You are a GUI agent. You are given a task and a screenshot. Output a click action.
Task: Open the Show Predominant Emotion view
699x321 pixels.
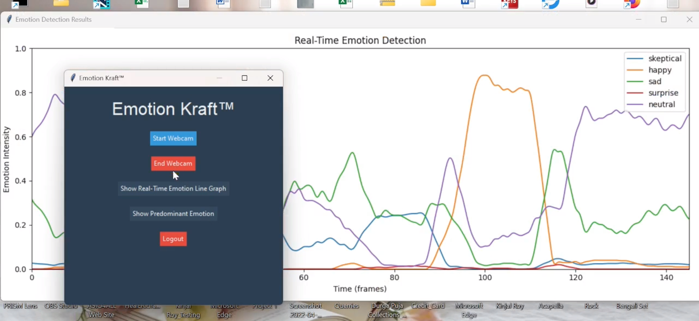tap(173, 214)
